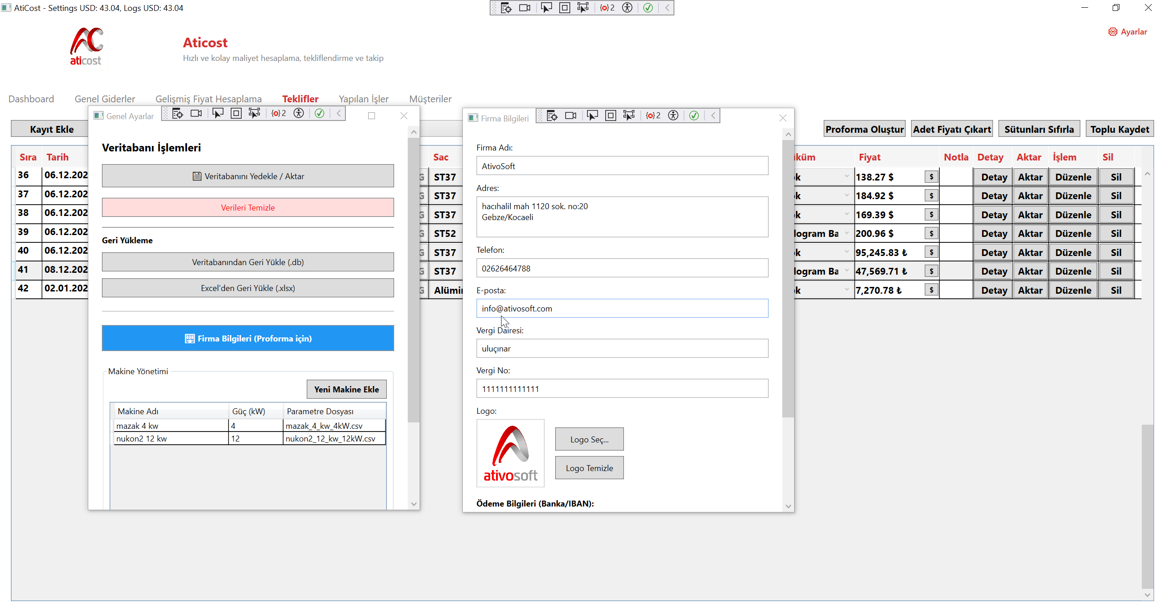Toggle the $ currency button on the 138.27 $ row
1165x612 pixels.
pos(931,177)
